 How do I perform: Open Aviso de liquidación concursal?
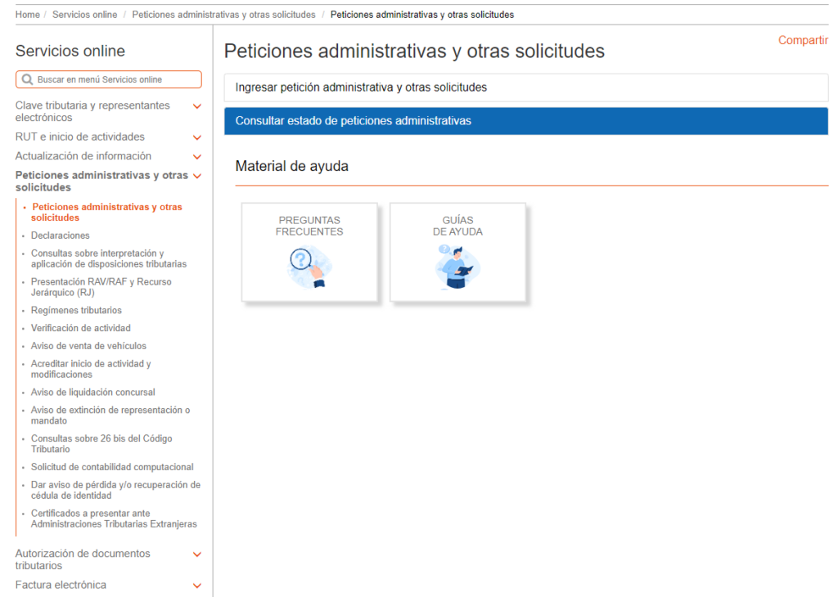coord(92,392)
